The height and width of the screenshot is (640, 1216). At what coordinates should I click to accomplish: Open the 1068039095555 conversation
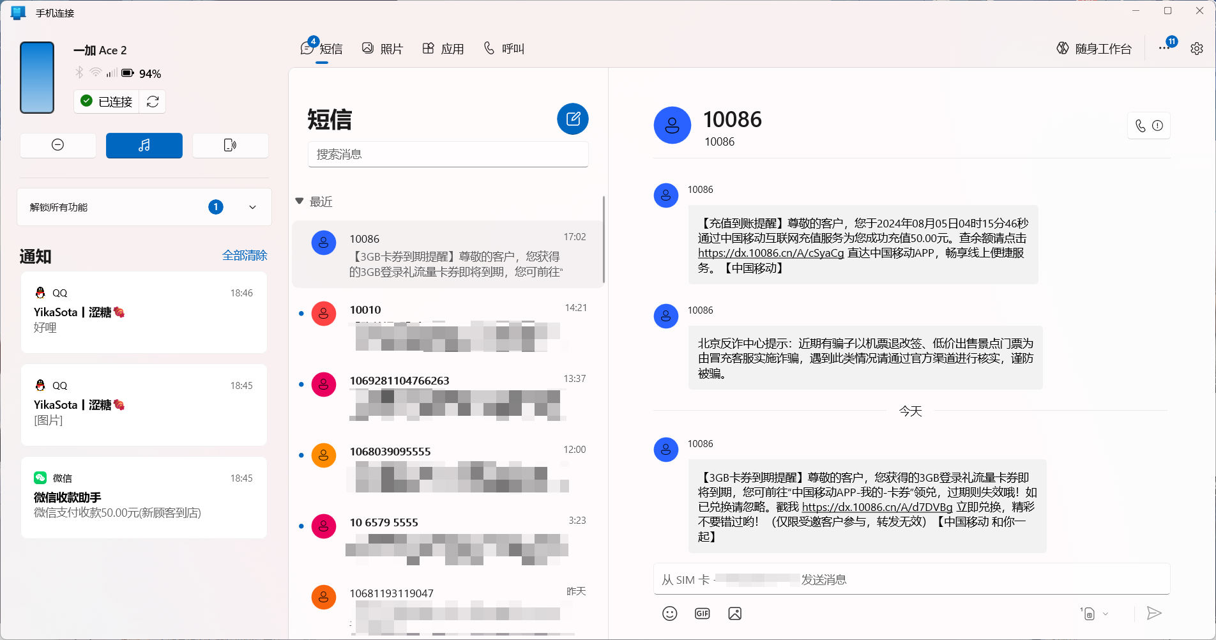coord(447,467)
